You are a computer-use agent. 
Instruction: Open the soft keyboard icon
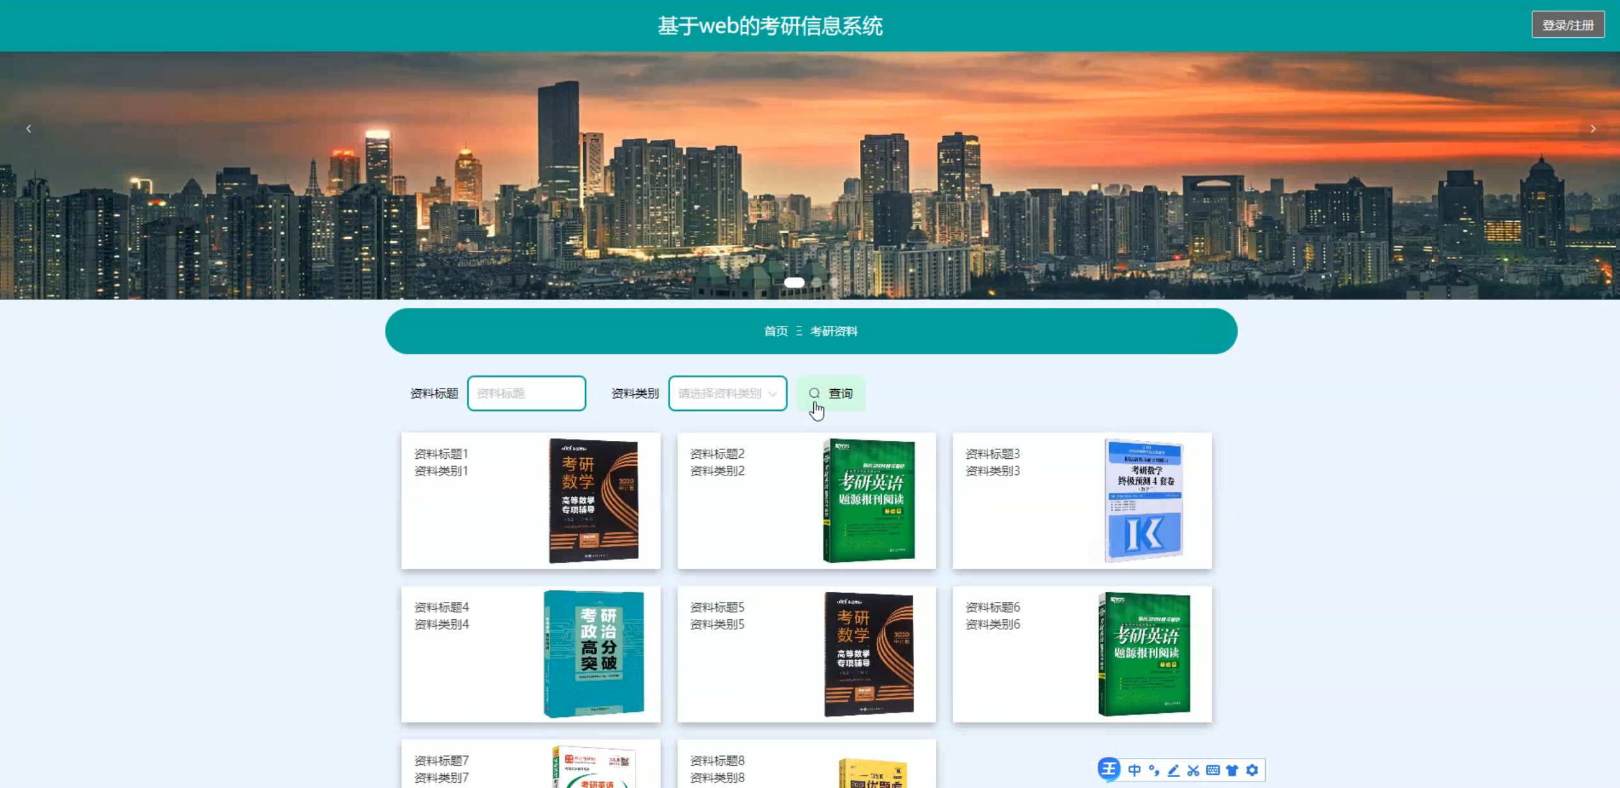(x=1213, y=770)
